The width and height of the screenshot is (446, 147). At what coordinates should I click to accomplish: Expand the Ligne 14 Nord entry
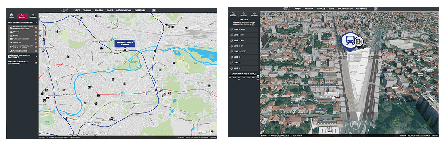pyautogui.click(x=244, y=29)
